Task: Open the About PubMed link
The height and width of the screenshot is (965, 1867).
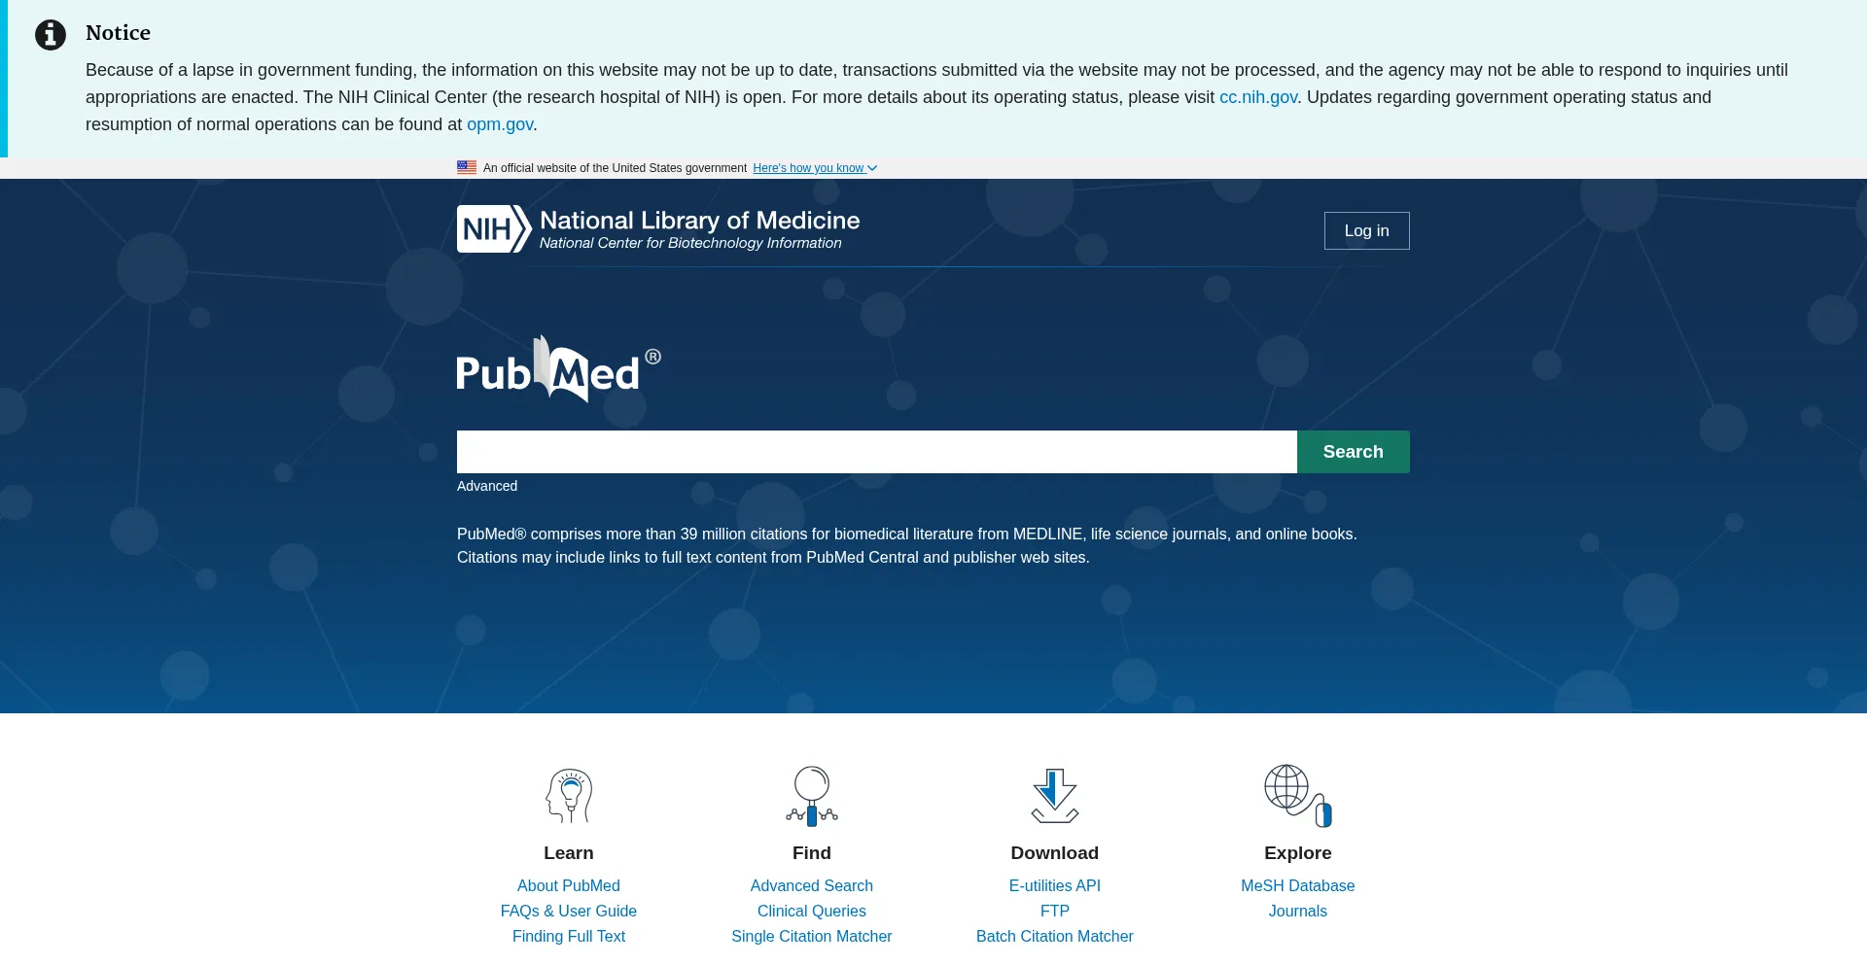Action: click(569, 885)
